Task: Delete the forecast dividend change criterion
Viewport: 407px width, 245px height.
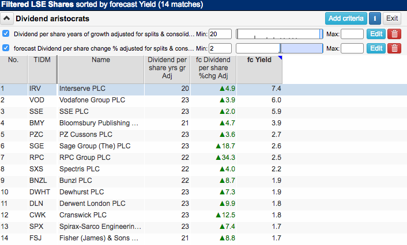Action: click(x=394, y=48)
